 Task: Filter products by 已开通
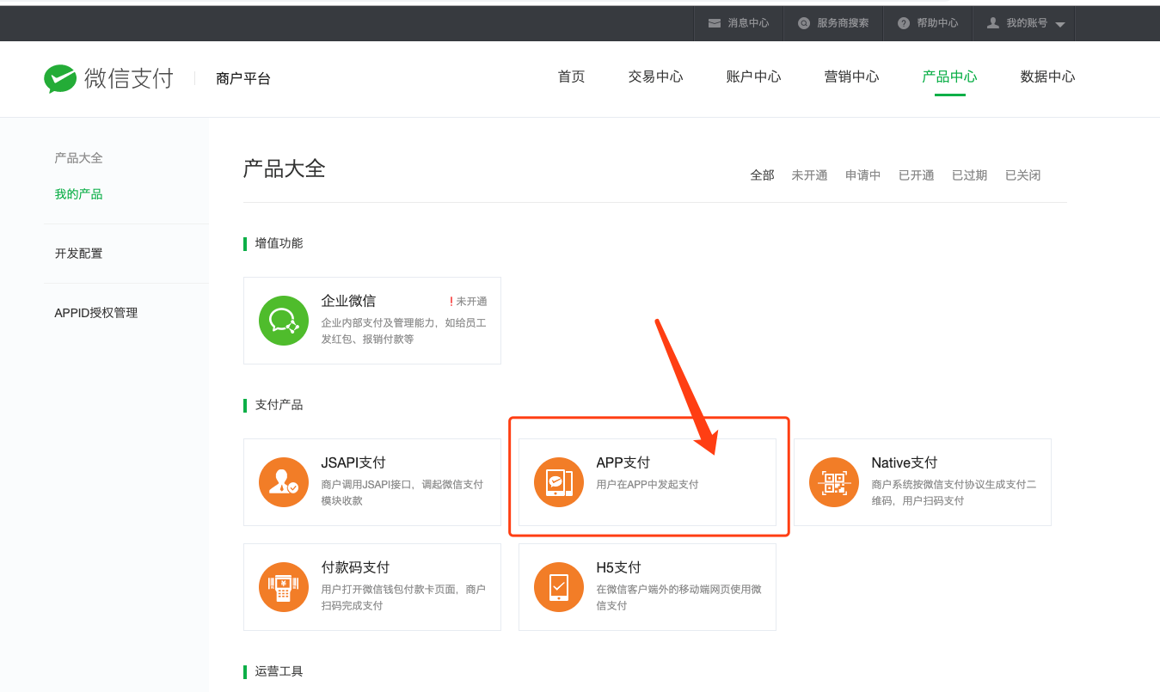click(917, 175)
